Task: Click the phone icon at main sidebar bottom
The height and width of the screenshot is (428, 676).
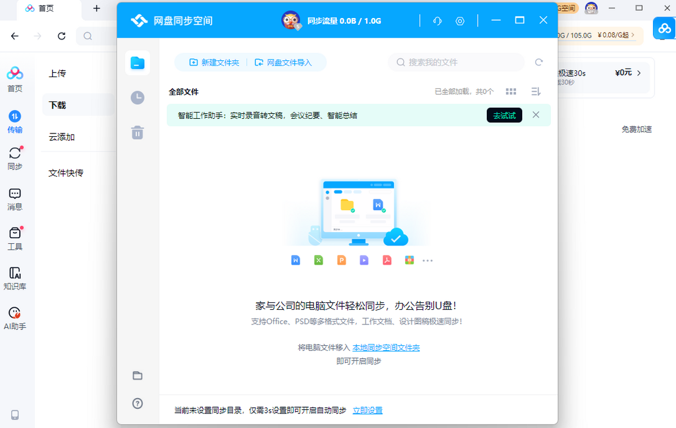Action: tap(15, 415)
